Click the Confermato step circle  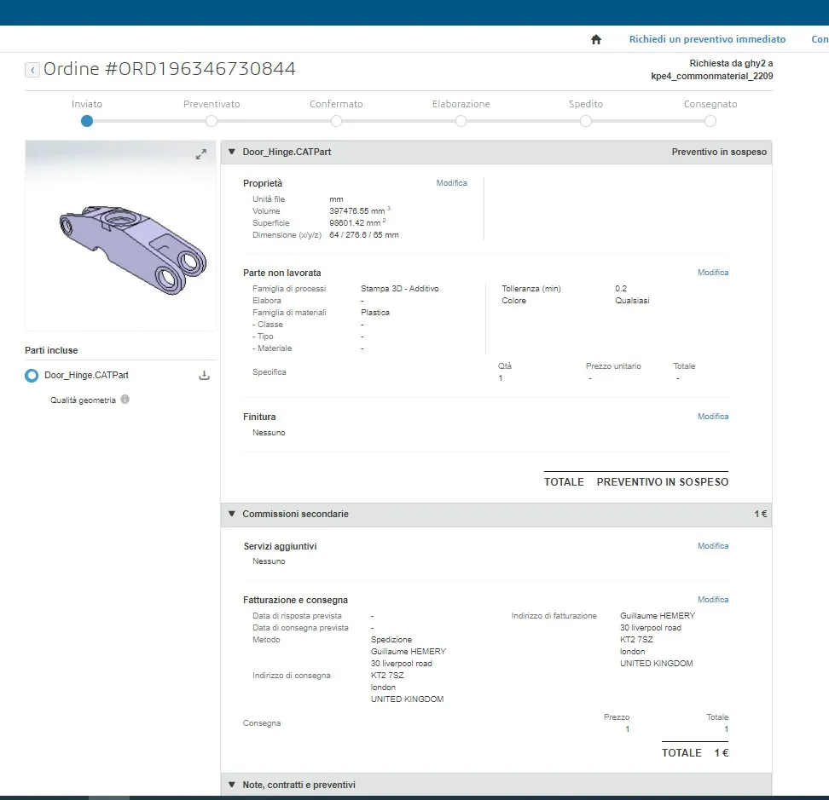point(336,121)
